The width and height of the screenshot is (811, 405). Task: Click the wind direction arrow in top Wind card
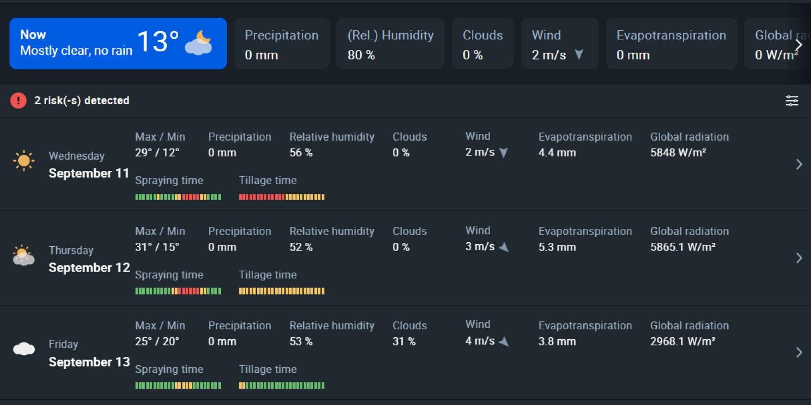(579, 55)
